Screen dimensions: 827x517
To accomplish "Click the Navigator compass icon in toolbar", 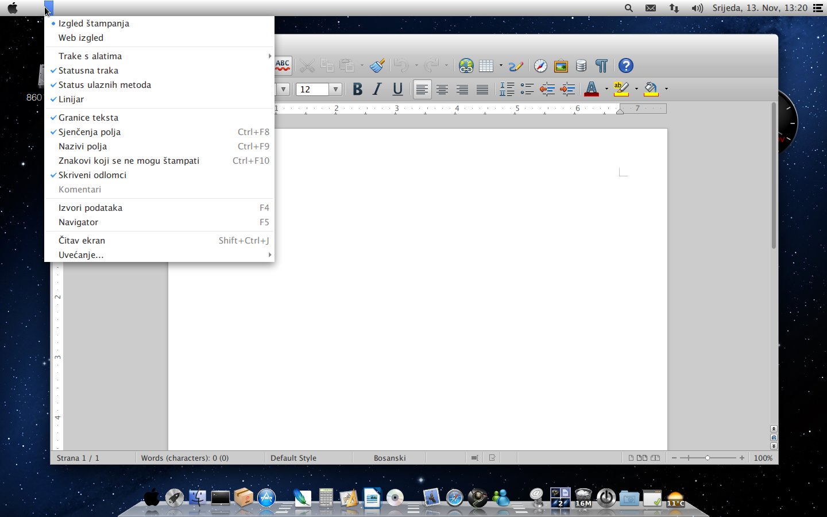I will tap(540, 66).
